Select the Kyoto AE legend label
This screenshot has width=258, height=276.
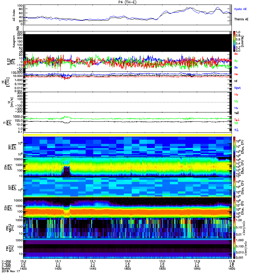tap(240, 9)
